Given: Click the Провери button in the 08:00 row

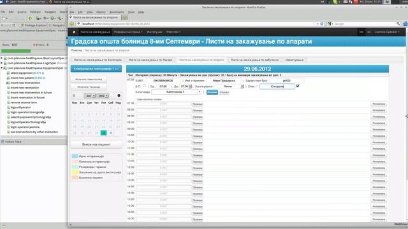Looking at the screenshot, I should [198, 111].
